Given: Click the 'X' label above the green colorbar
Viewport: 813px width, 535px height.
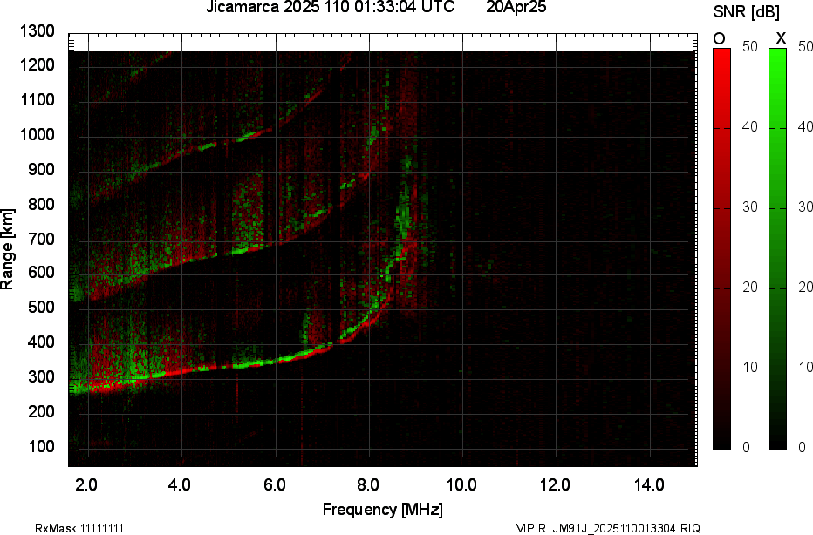Looking at the screenshot, I should (781, 39).
